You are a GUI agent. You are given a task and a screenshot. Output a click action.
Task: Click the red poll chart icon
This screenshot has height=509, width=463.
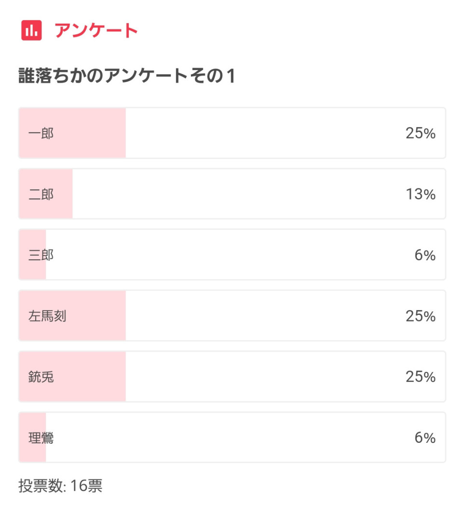click(x=31, y=30)
